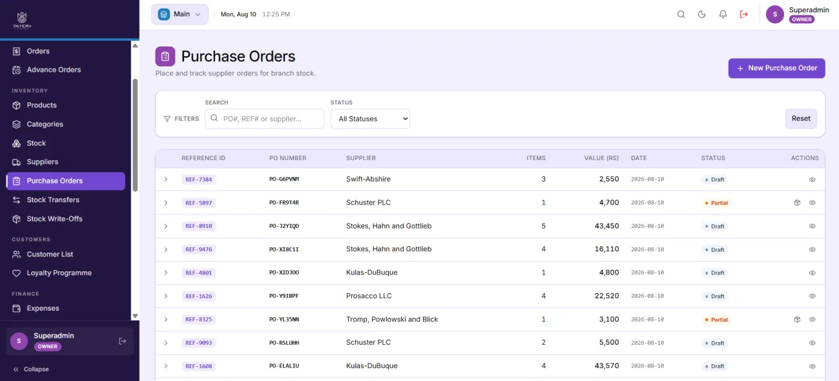Open the notifications bell
This screenshot has height=381, width=839.
coord(723,14)
